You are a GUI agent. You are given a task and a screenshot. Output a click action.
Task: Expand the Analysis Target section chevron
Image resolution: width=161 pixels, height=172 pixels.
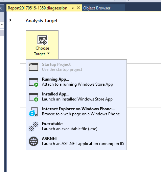[10, 20]
